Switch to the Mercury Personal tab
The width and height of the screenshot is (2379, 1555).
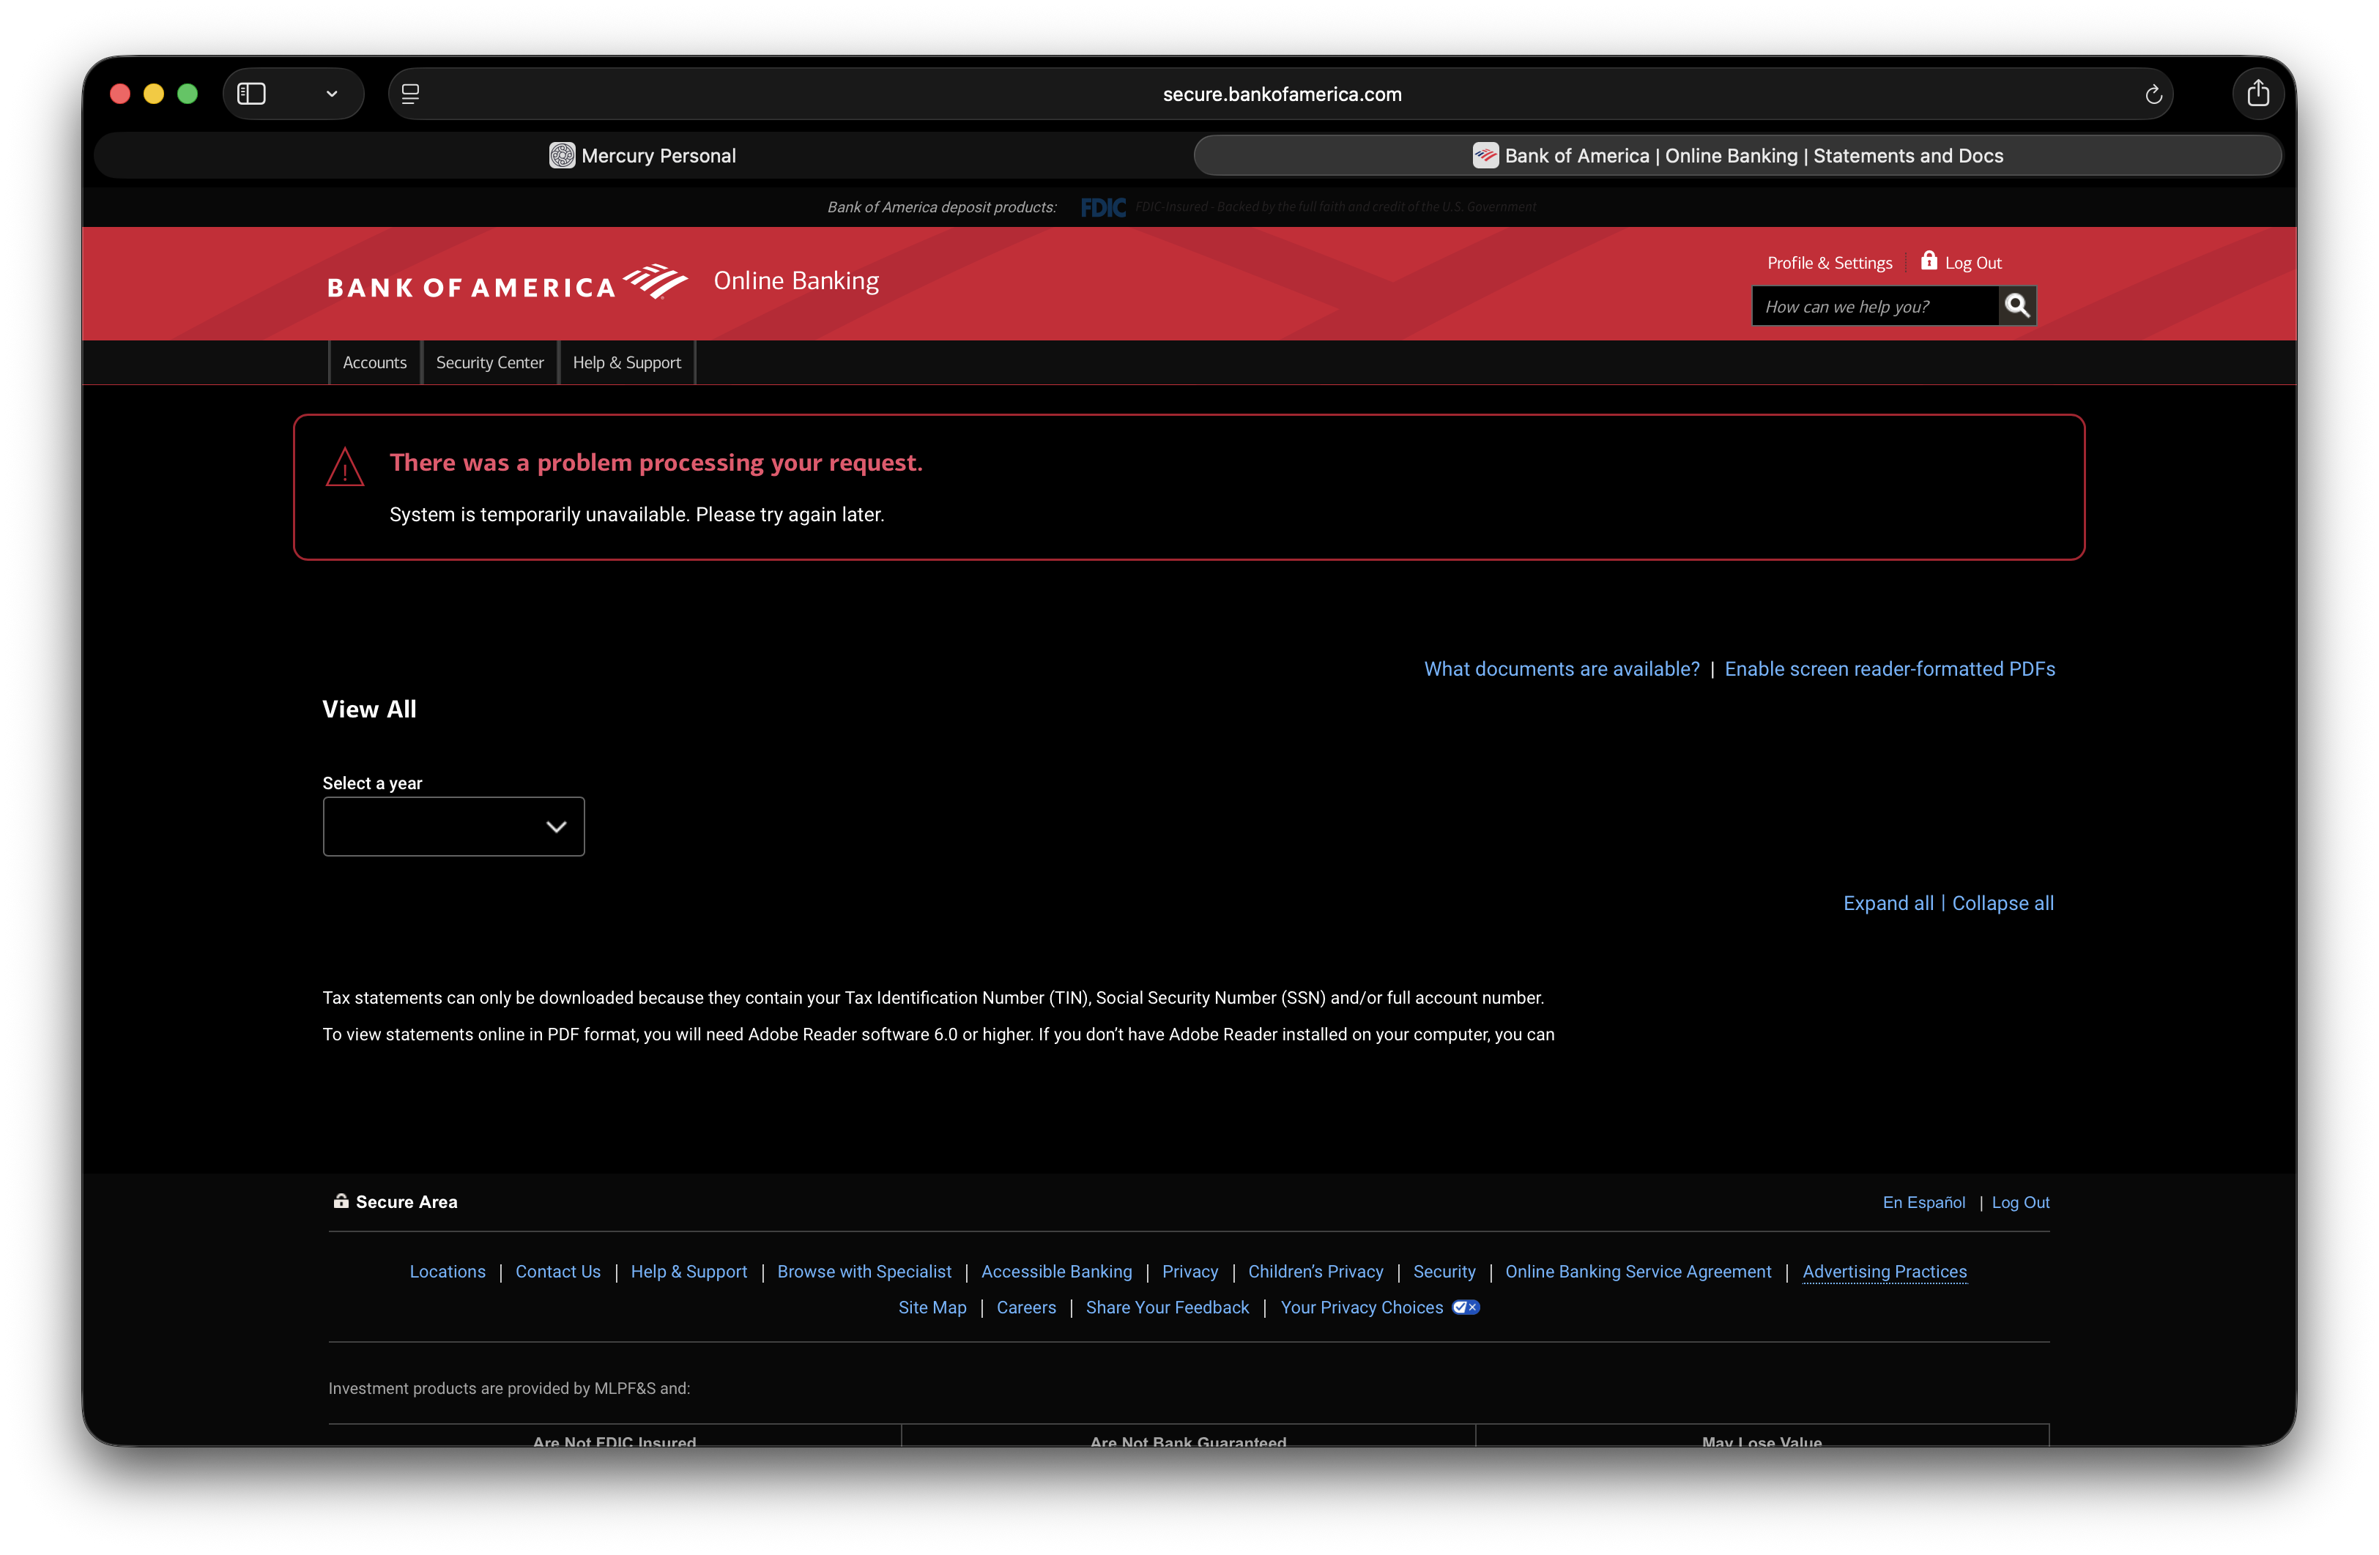tap(643, 155)
